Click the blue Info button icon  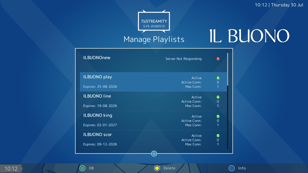[x=232, y=168]
